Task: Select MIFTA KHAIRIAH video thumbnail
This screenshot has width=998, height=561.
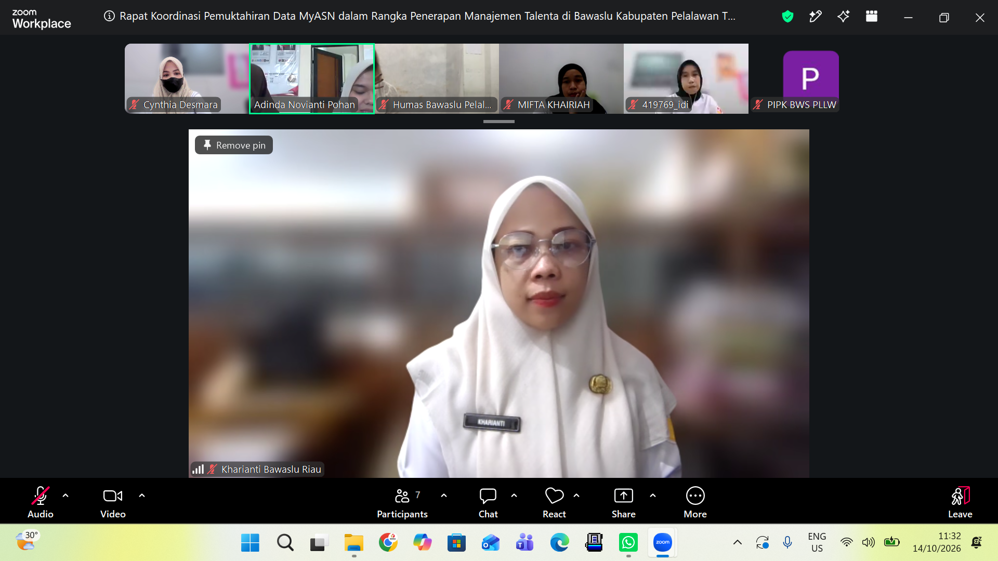Action: tap(561, 78)
